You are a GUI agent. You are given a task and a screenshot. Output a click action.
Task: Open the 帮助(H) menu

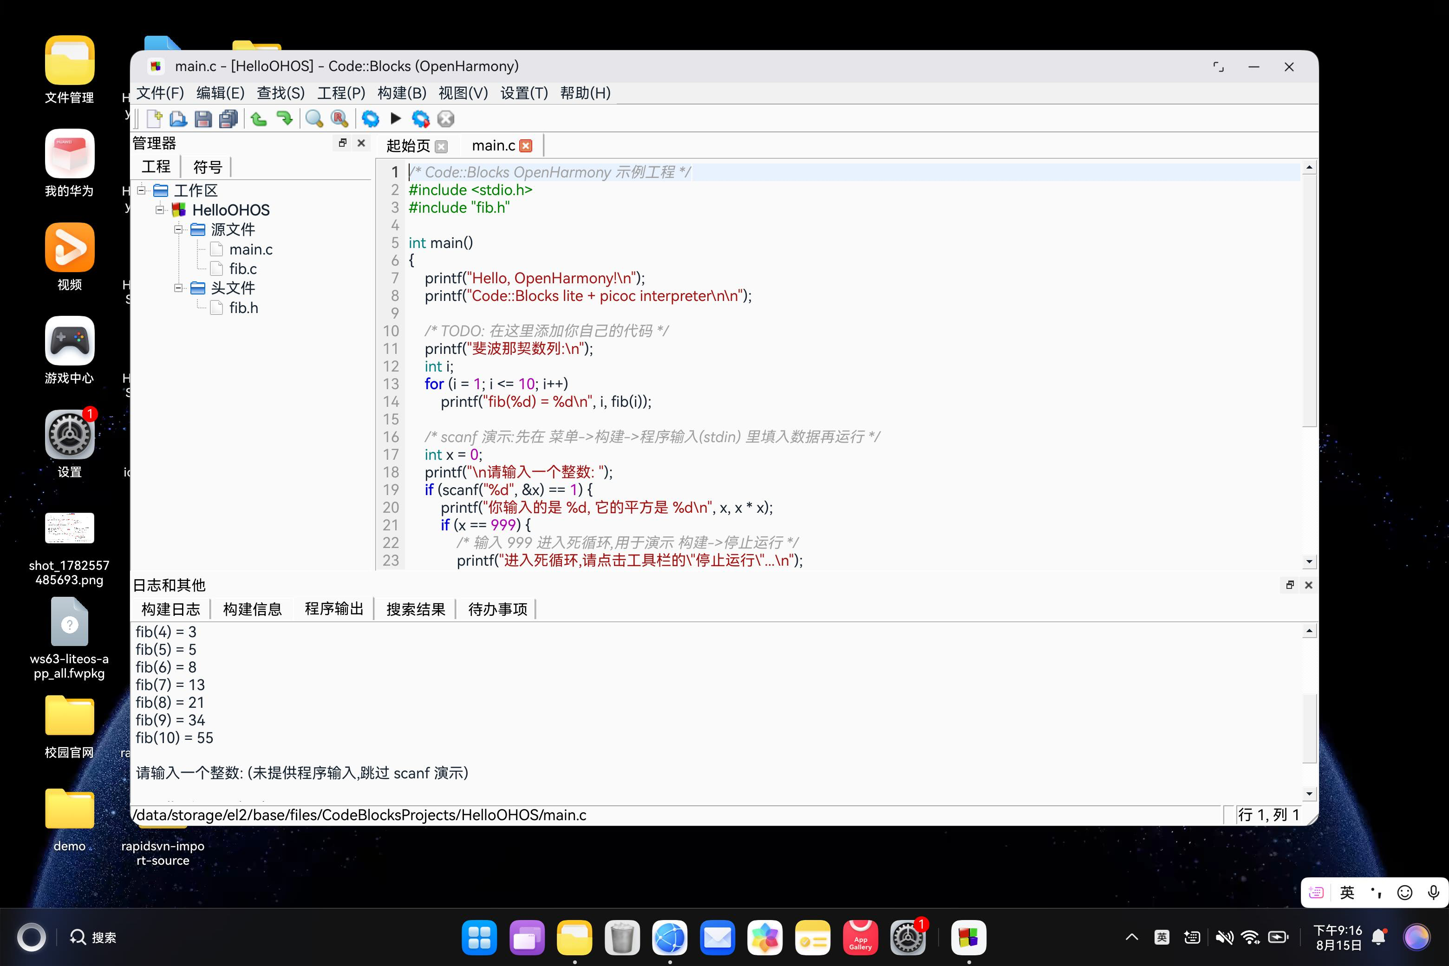[585, 93]
